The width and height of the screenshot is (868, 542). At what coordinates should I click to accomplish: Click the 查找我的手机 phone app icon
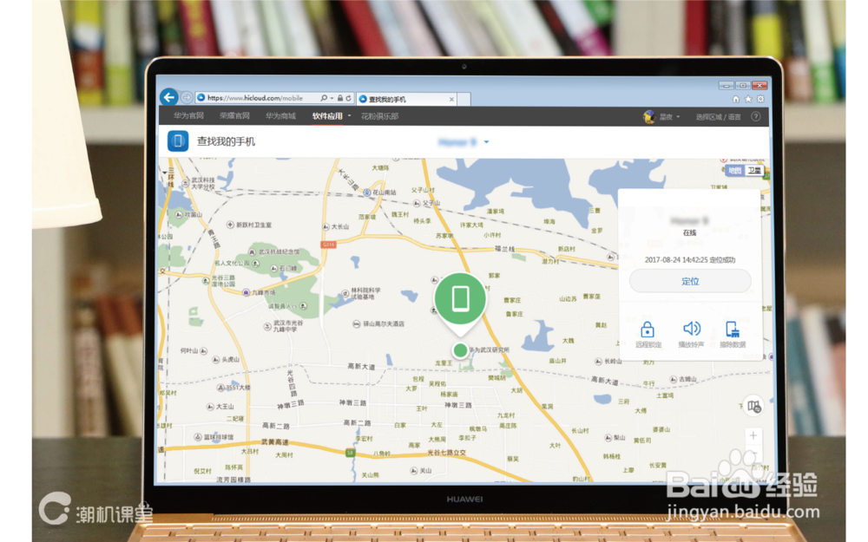point(178,141)
